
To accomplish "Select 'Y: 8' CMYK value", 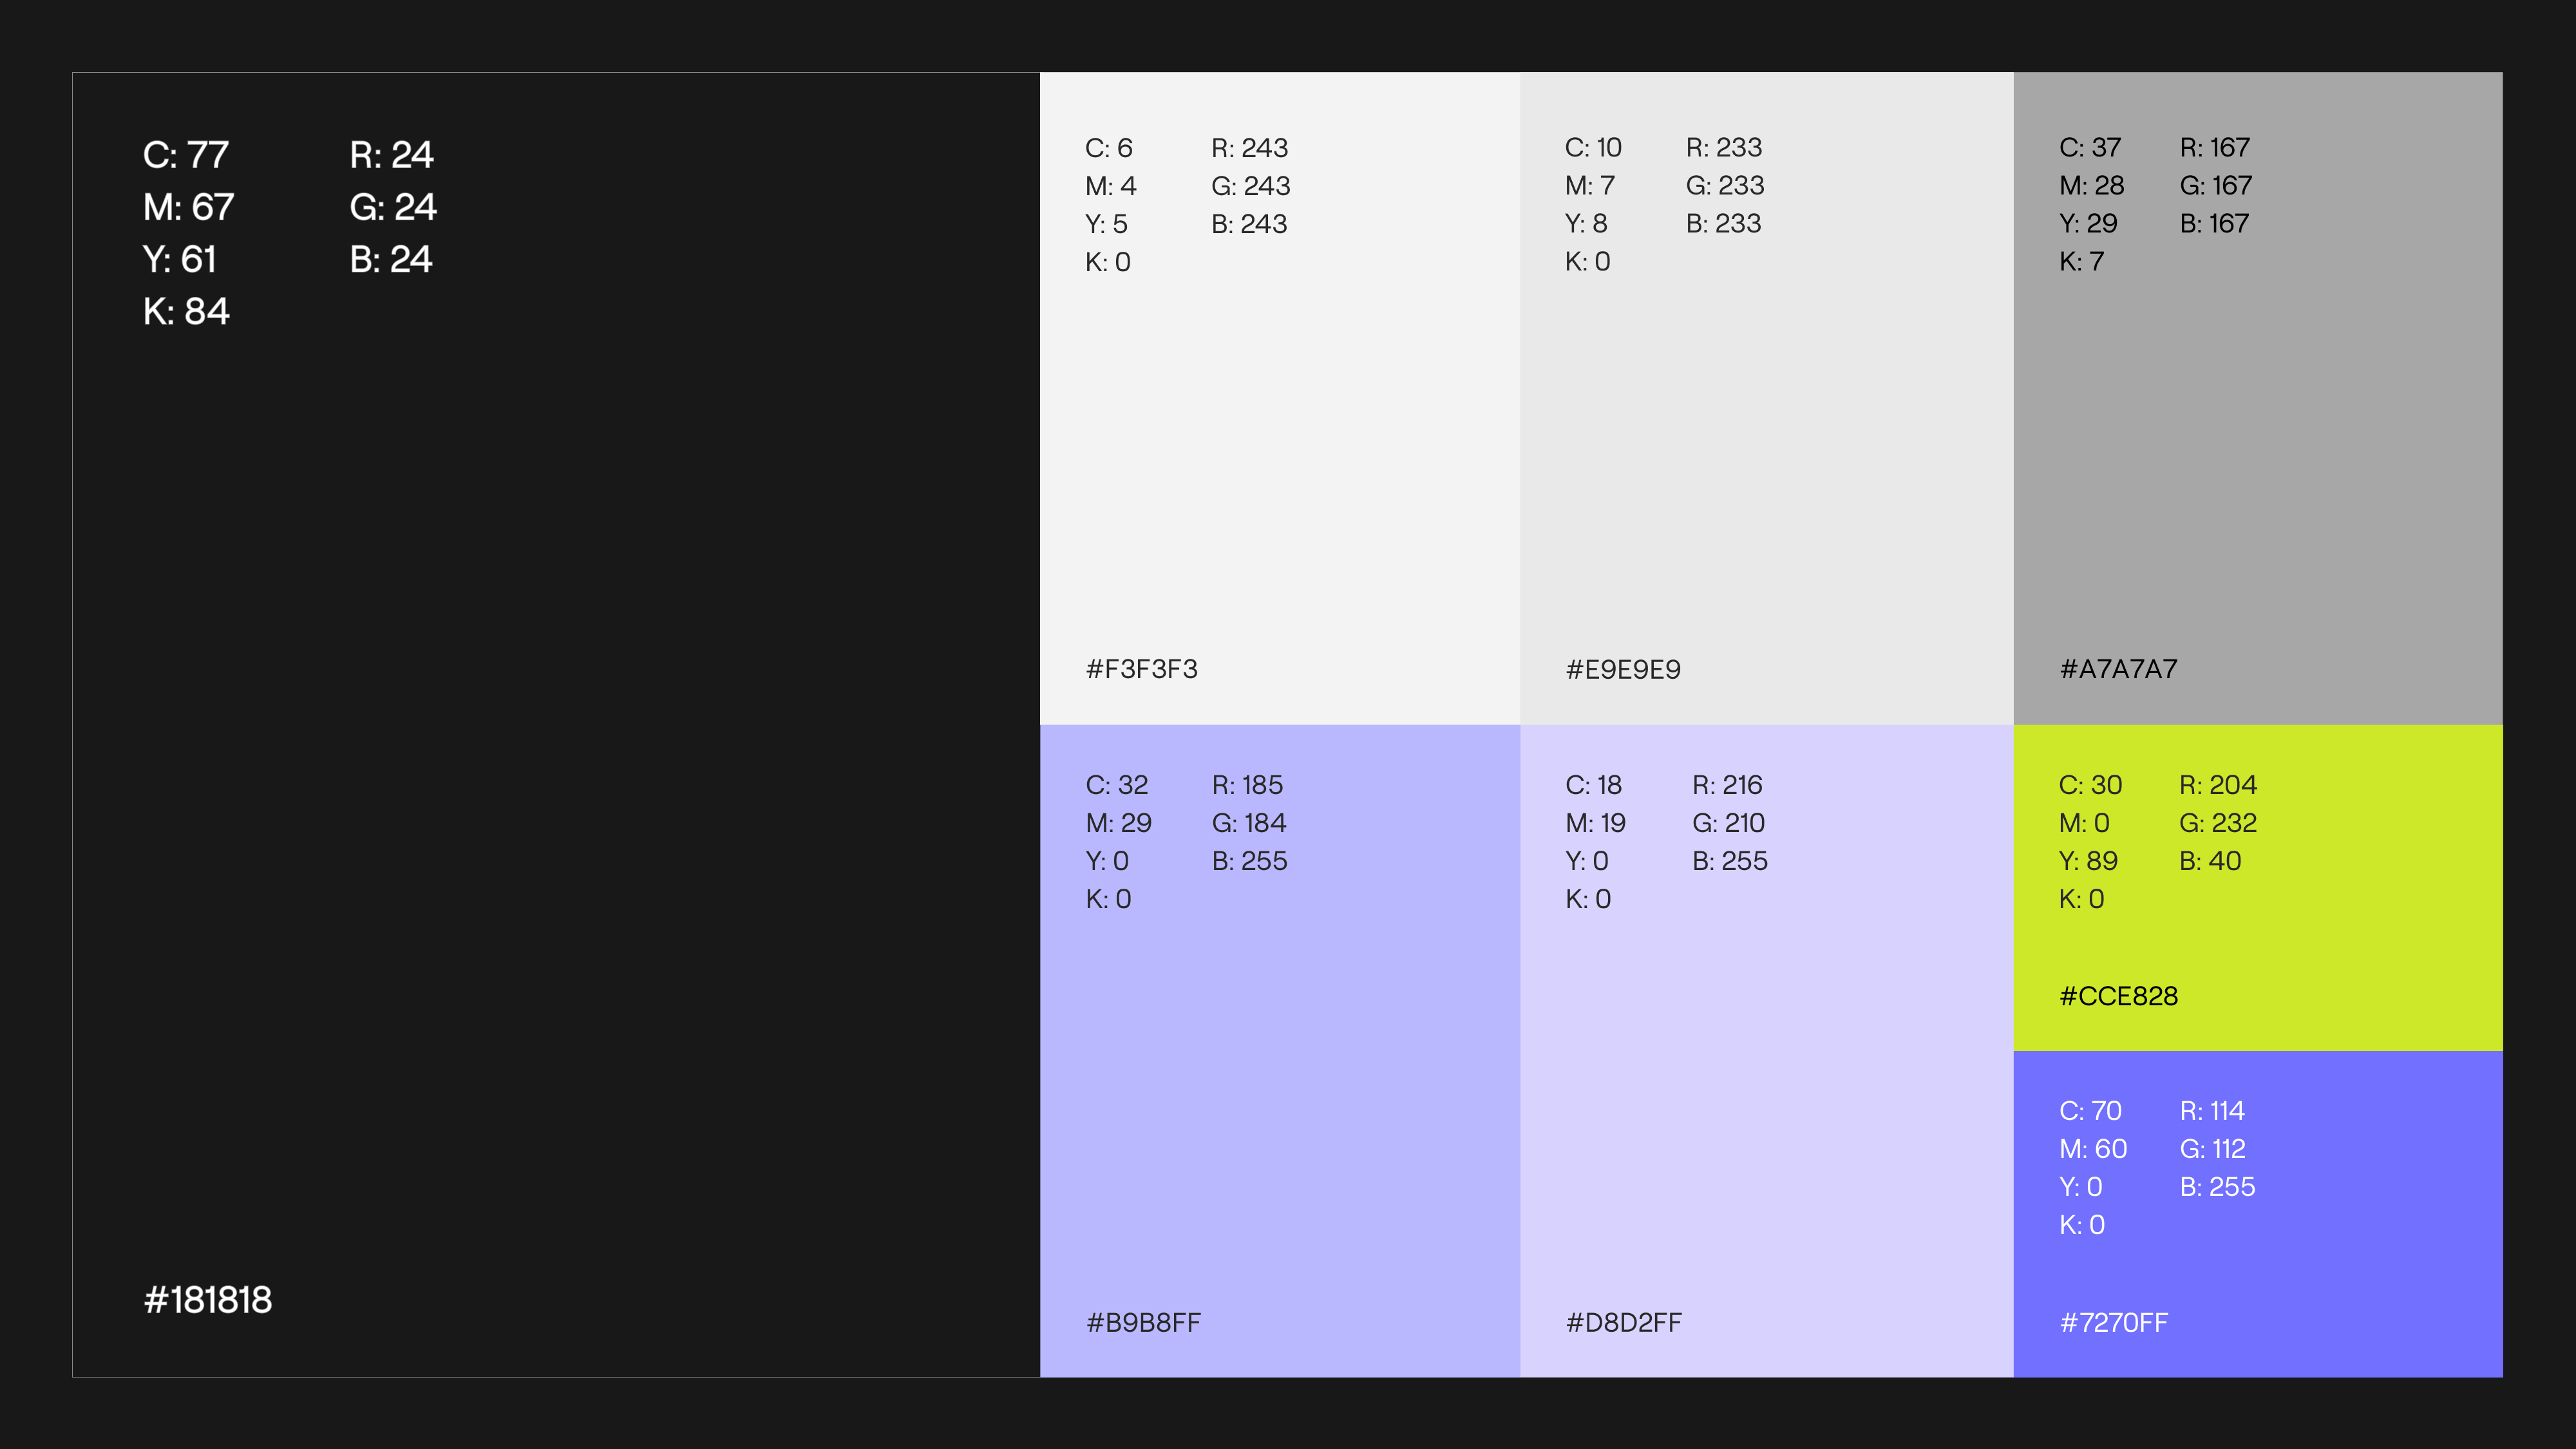I will [x=1586, y=223].
